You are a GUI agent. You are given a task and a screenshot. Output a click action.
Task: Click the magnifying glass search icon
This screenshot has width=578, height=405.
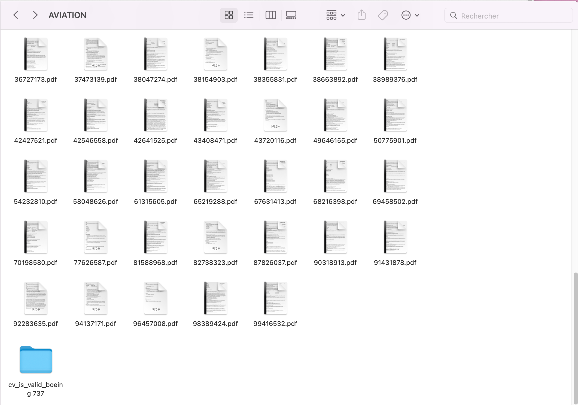[453, 16]
